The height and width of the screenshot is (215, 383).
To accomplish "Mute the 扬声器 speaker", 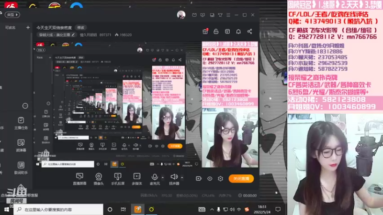I will click(174, 179).
